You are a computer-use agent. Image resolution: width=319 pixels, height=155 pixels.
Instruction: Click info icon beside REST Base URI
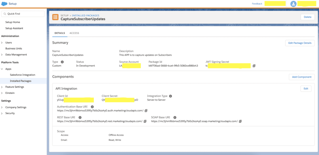tap(80, 117)
